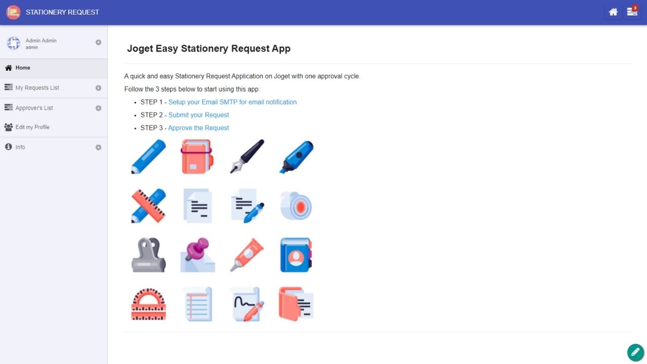Open the inbox icon with red badge
Image resolution: width=647 pixels, height=364 pixels.
(x=632, y=12)
